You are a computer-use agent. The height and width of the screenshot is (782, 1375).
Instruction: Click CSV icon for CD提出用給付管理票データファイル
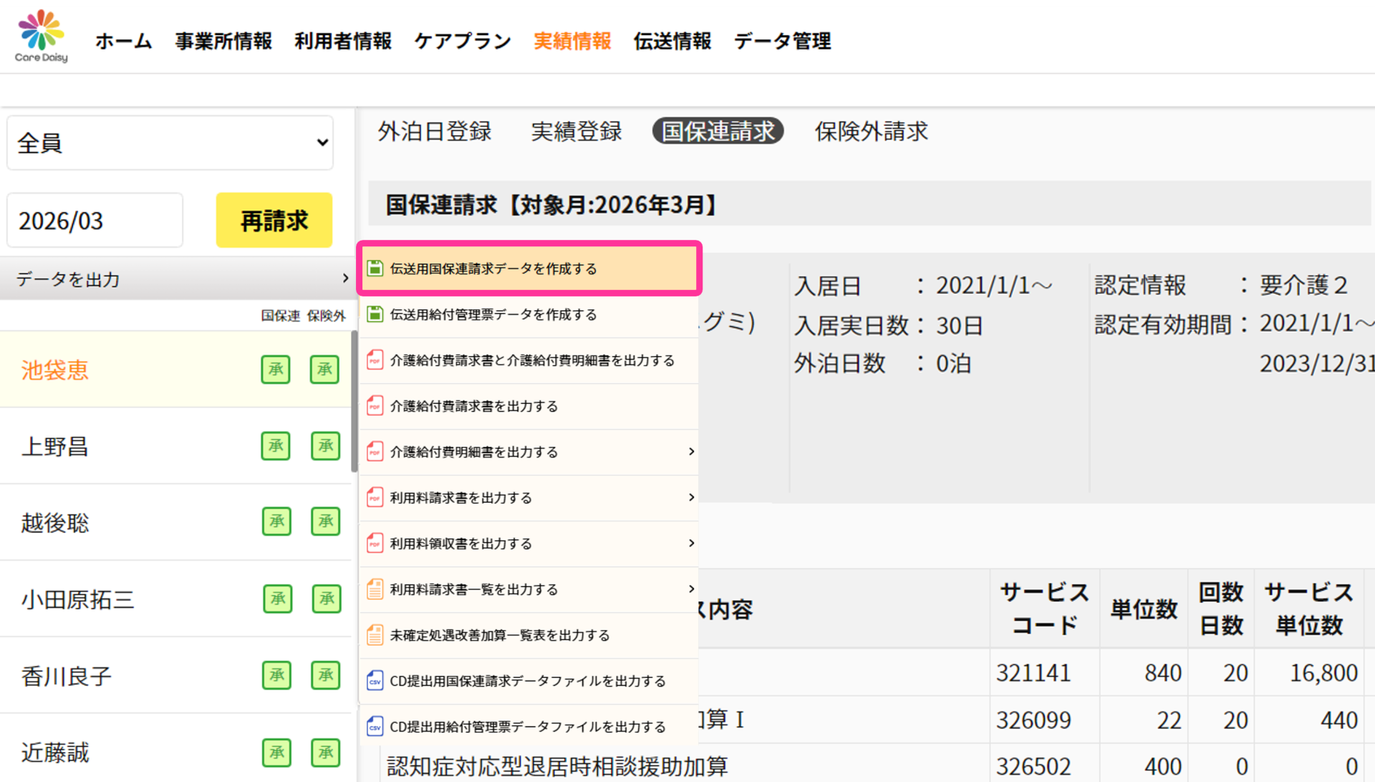tap(375, 727)
